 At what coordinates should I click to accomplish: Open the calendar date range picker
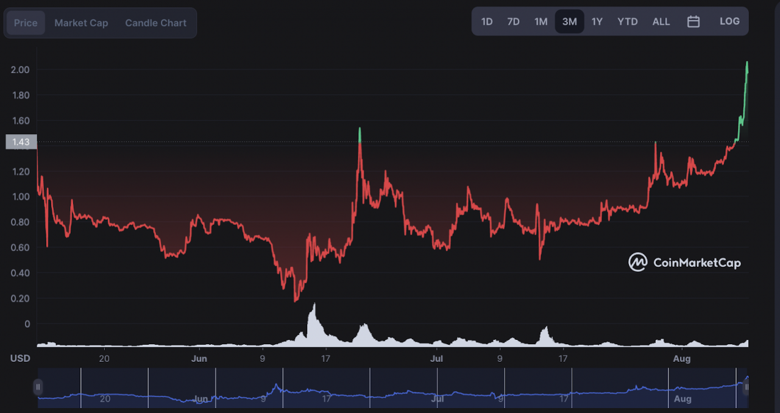(693, 21)
